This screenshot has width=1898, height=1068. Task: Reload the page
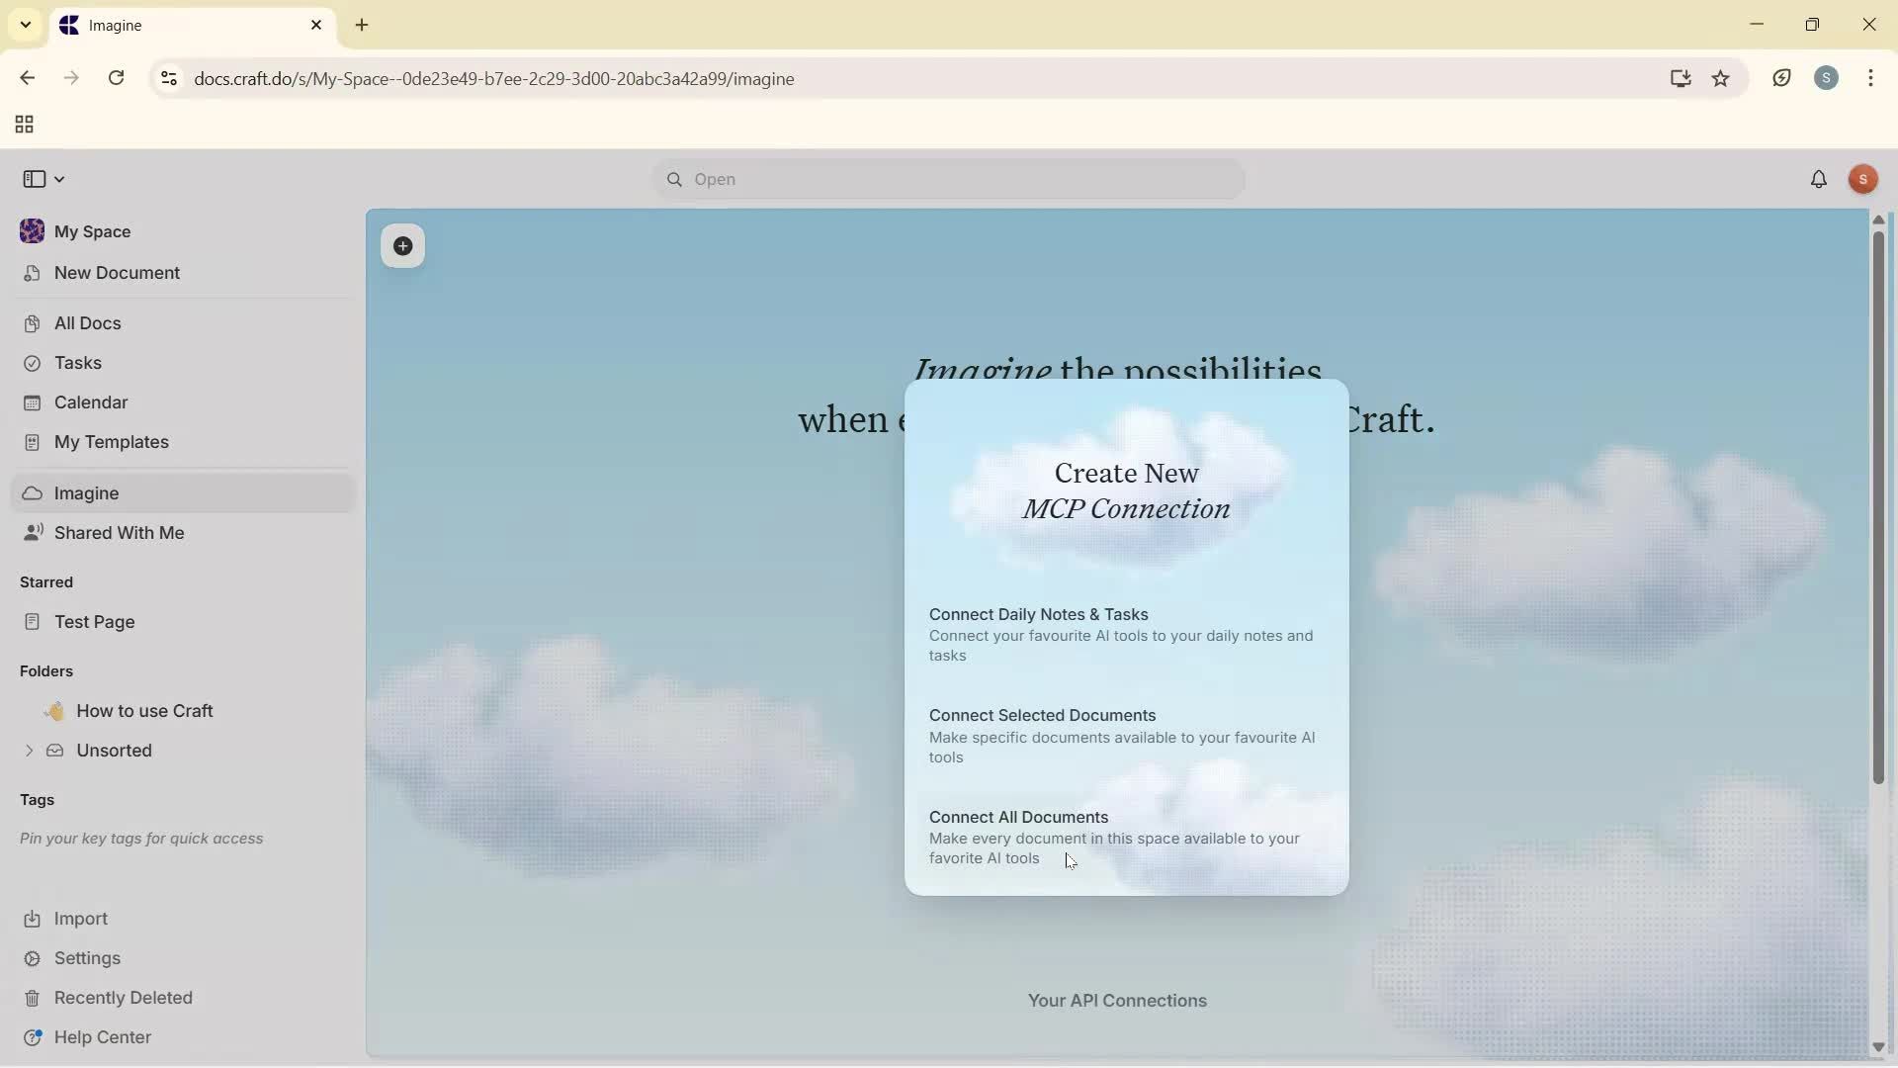click(x=116, y=79)
